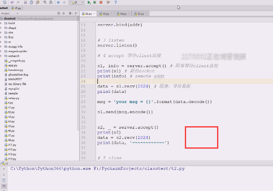Expand the build folder

point(1,23)
